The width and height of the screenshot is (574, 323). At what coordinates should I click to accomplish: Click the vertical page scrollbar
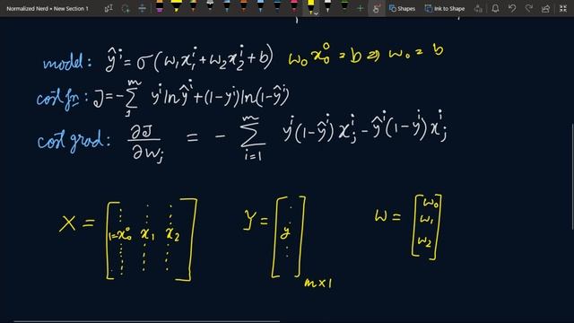coord(572,177)
